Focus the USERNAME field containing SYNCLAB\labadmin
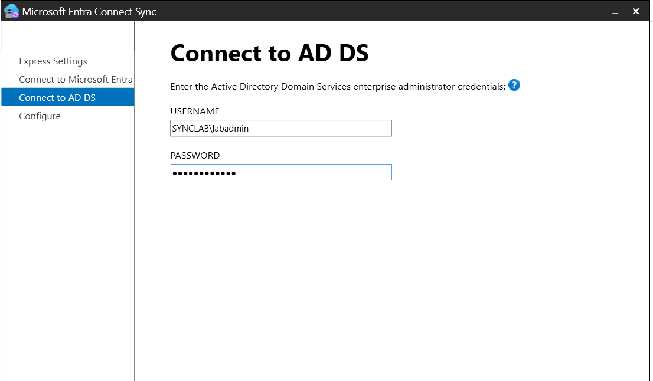The width and height of the screenshot is (653, 381). click(x=281, y=128)
